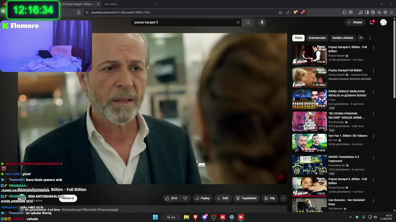Open the browser Extensions puzzle icon
The height and width of the screenshot is (222, 396).
(344, 12)
